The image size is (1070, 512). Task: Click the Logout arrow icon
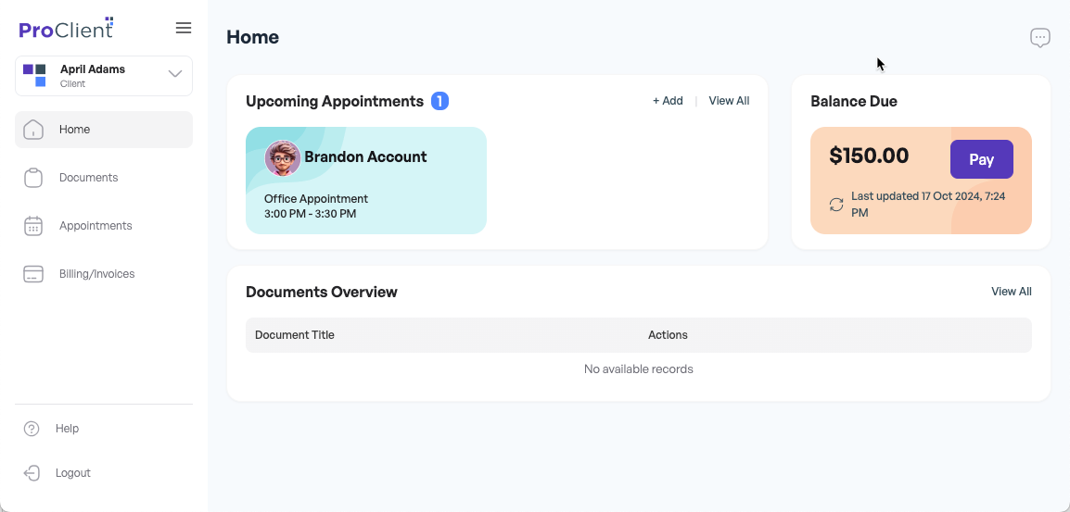click(x=32, y=473)
